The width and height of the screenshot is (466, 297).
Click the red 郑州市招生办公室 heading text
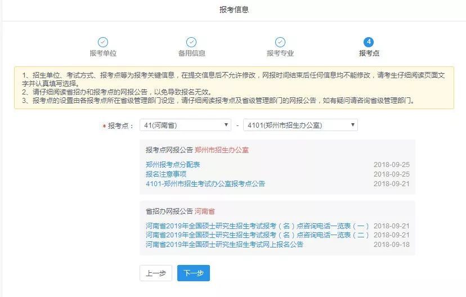pos(221,150)
